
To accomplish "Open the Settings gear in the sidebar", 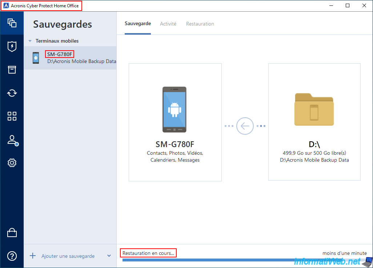I will pos(12,163).
